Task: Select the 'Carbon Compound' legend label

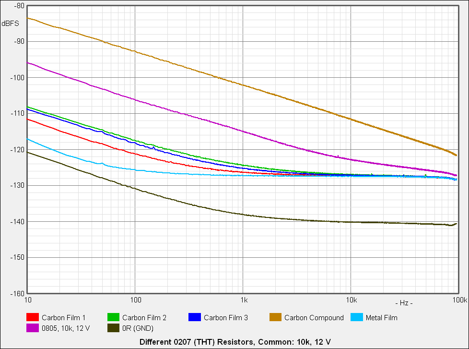Action: tap(314, 318)
